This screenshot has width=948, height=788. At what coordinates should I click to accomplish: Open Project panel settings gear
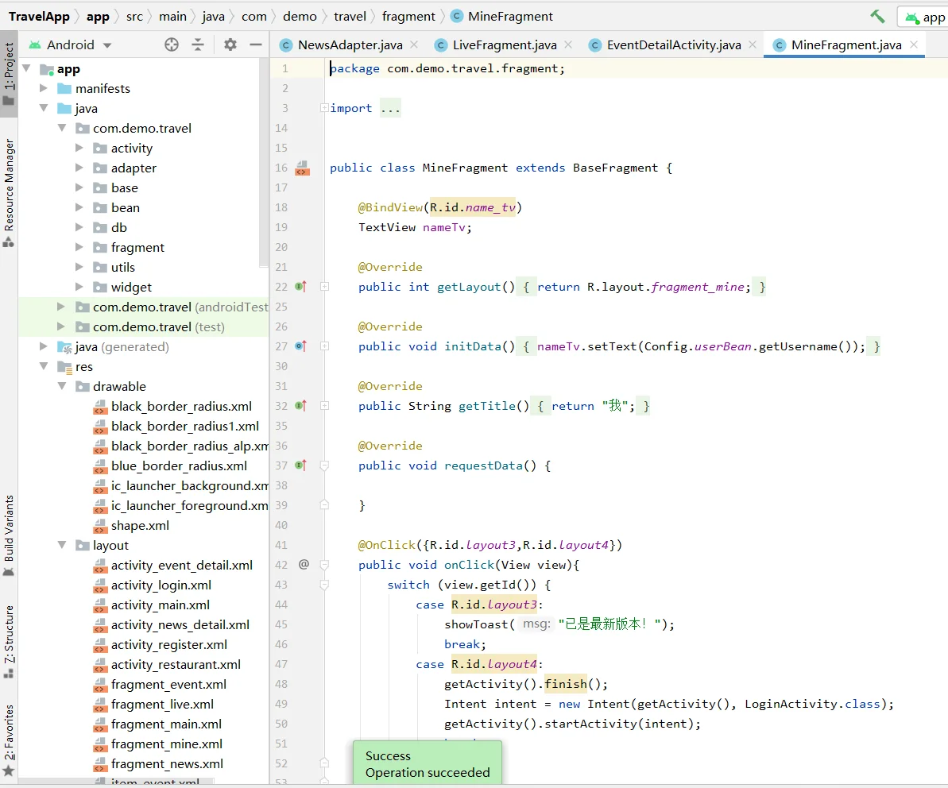pyautogui.click(x=230, y=44)
